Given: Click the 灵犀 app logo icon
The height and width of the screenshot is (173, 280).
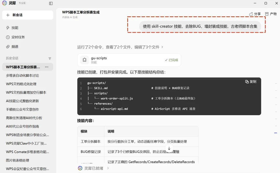Looking at the screenshot, I should (x=4, y=3).
